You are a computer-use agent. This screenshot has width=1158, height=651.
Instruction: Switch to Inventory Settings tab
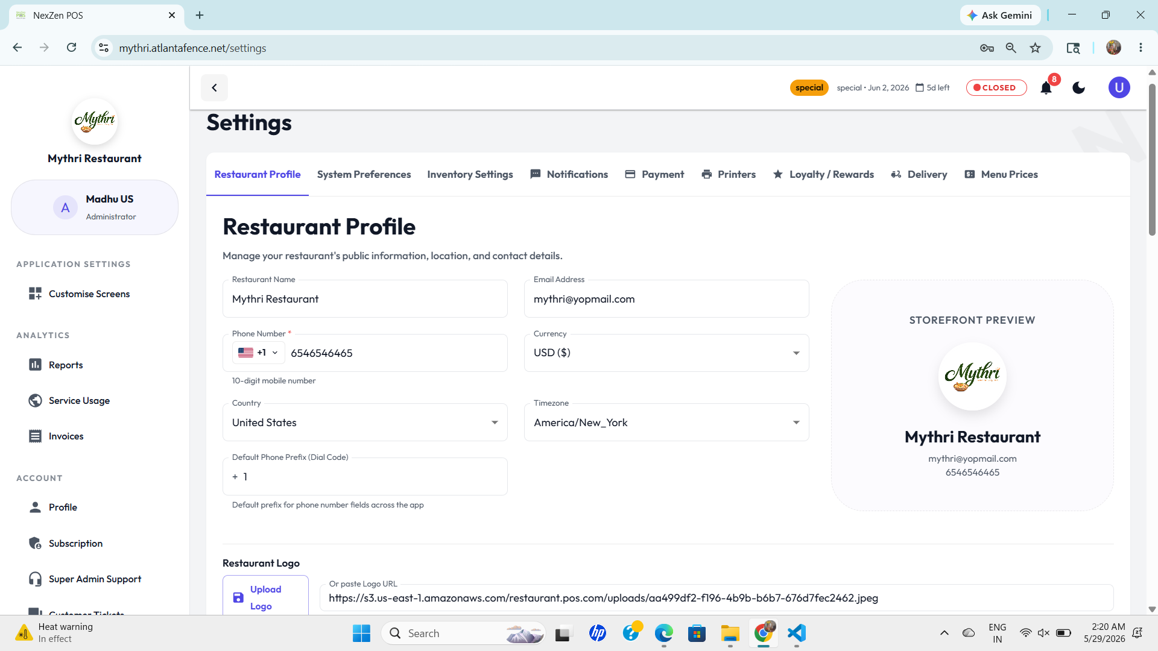point(470,175)
